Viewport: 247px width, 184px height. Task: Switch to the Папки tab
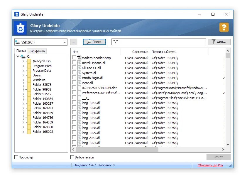point(21,51)
